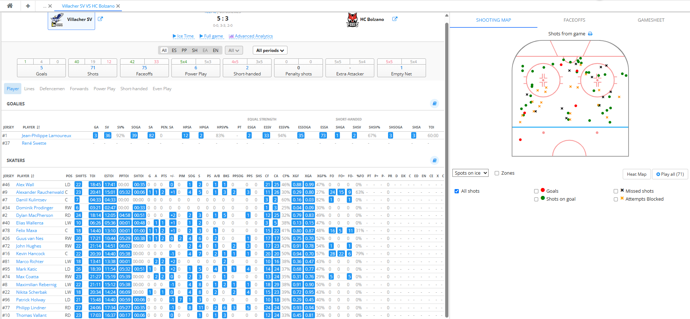Screen dimensions: 690x319
Task: Play all 71 shots
Action: (670, 174)
